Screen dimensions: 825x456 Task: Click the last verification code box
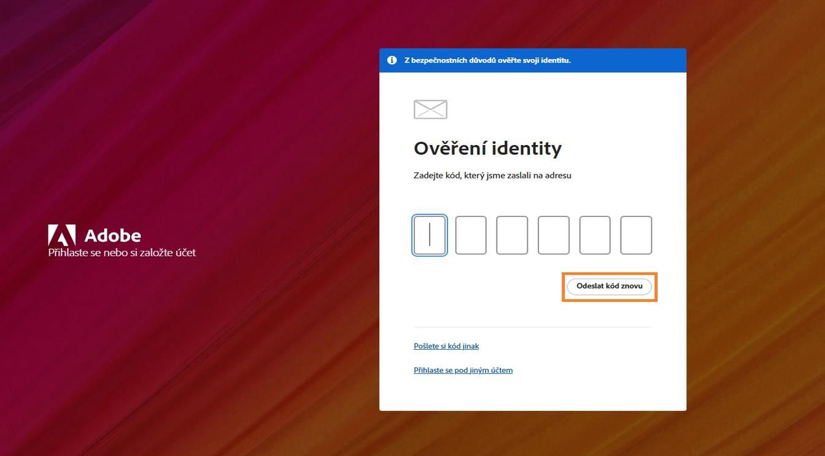(637, 235)
